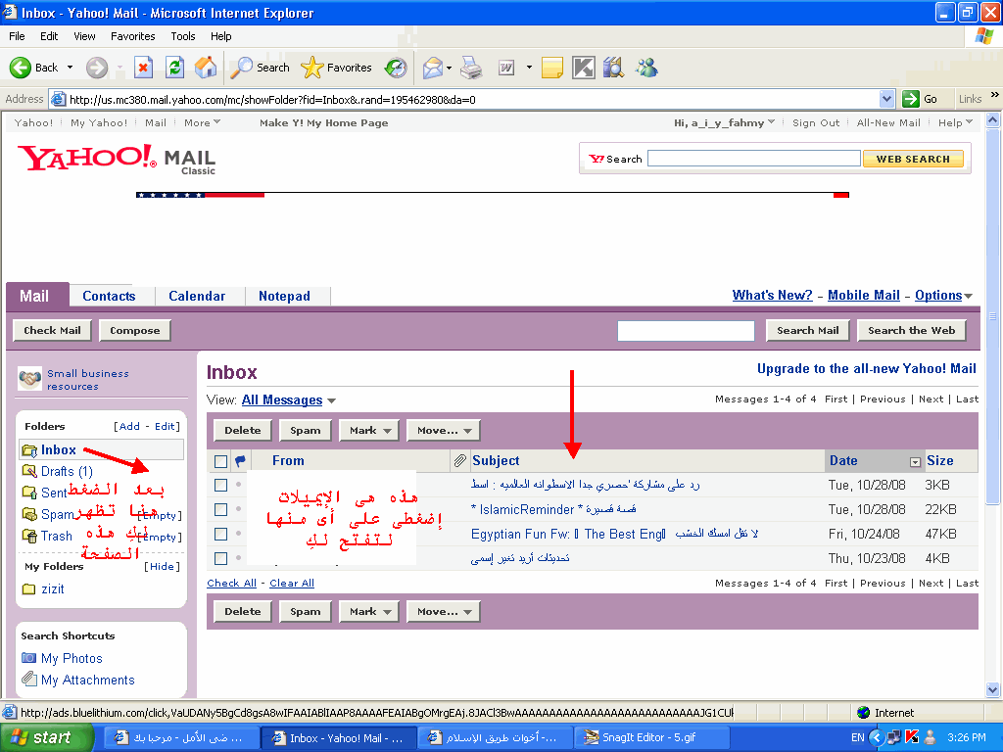
Task: Open the top Move... dropdown button
Action: coord(444,431)
